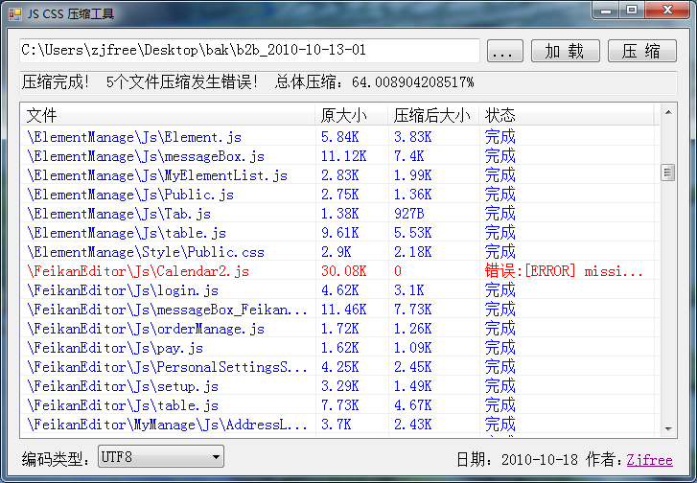
Task: Click compressed size value 927B
Action: (x=409, y=214)
